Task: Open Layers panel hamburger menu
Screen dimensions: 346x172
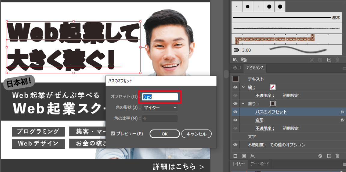Action: pyautogui.click(x=344, y=164)
